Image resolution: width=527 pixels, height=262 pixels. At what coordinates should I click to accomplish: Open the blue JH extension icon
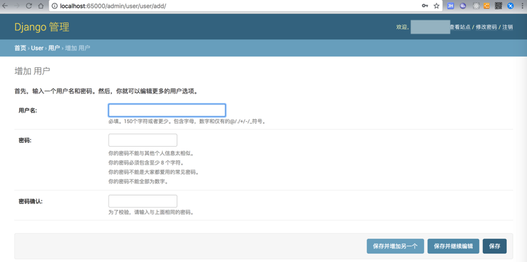tap(451, 6)
